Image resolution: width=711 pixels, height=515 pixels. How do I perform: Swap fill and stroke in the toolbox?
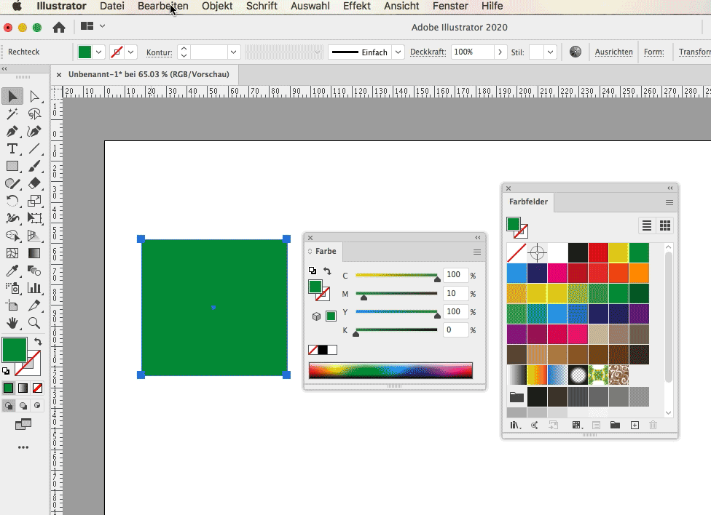click(38, 341)
